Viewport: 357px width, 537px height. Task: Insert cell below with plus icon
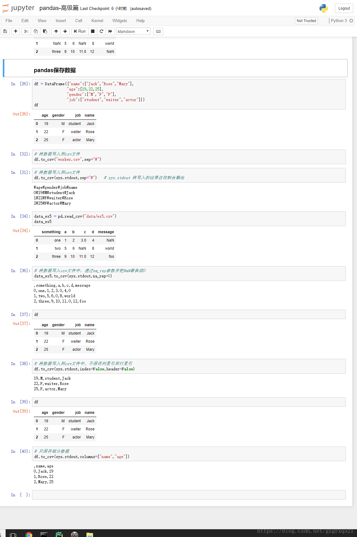click(16, 31)
